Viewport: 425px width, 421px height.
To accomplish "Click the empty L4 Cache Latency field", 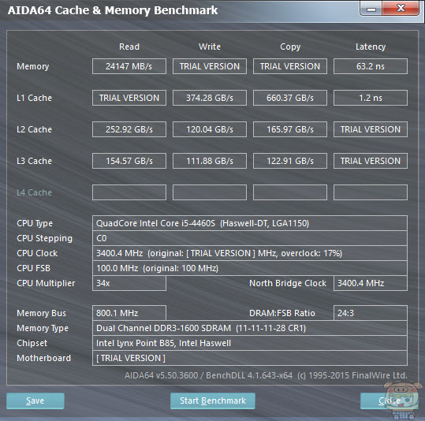I will (371, 192).
